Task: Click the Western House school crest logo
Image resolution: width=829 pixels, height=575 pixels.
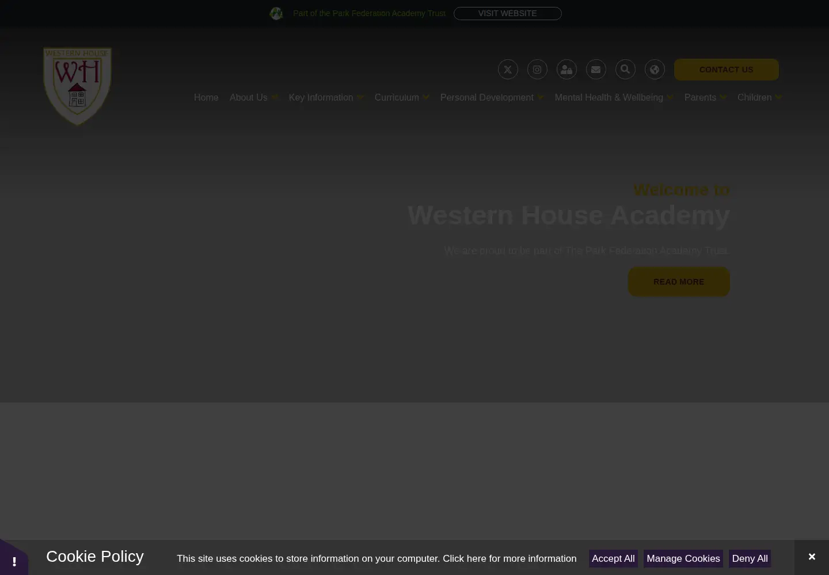Action: tap(77, 86)
